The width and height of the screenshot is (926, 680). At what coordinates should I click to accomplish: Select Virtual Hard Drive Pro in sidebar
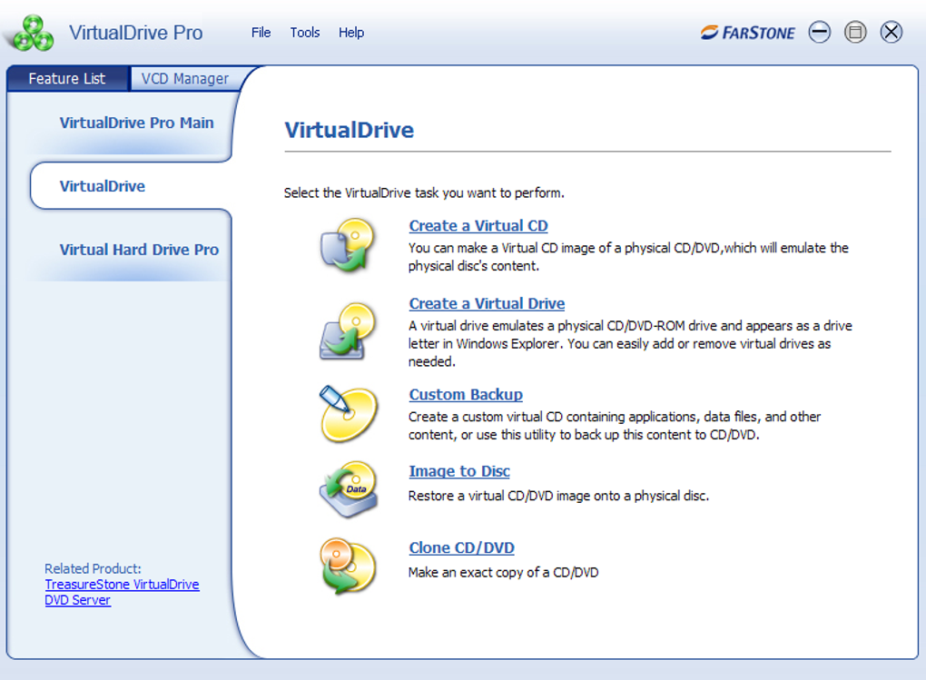click(139, 250)
